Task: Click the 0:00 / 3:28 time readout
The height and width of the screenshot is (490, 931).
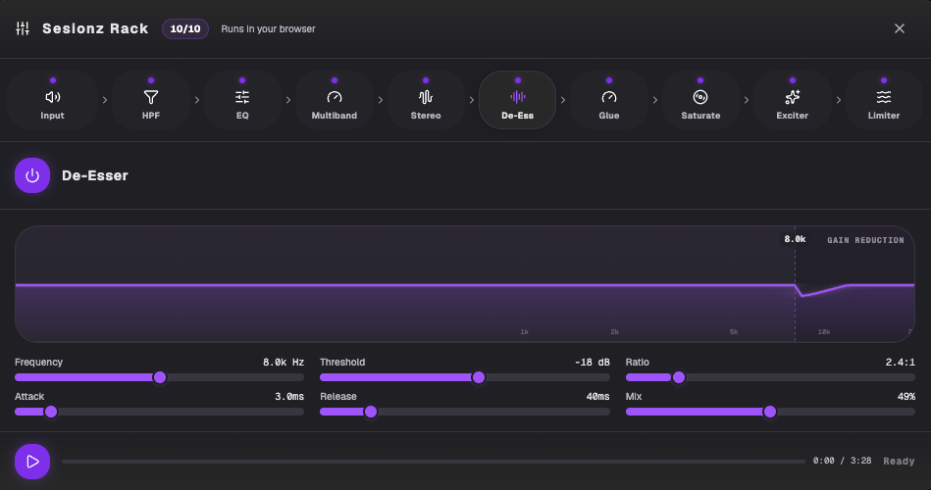Action: 842,461
